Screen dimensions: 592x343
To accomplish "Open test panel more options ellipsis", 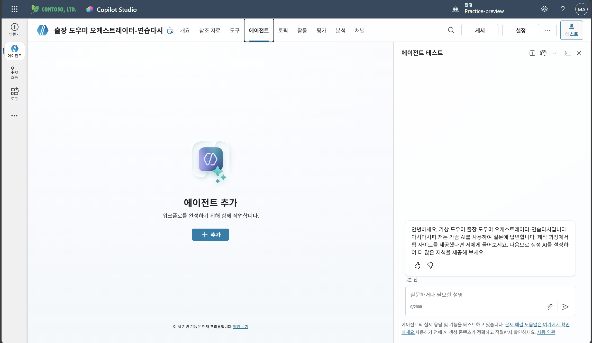I will pyautogui.click(x=554, y=53).
